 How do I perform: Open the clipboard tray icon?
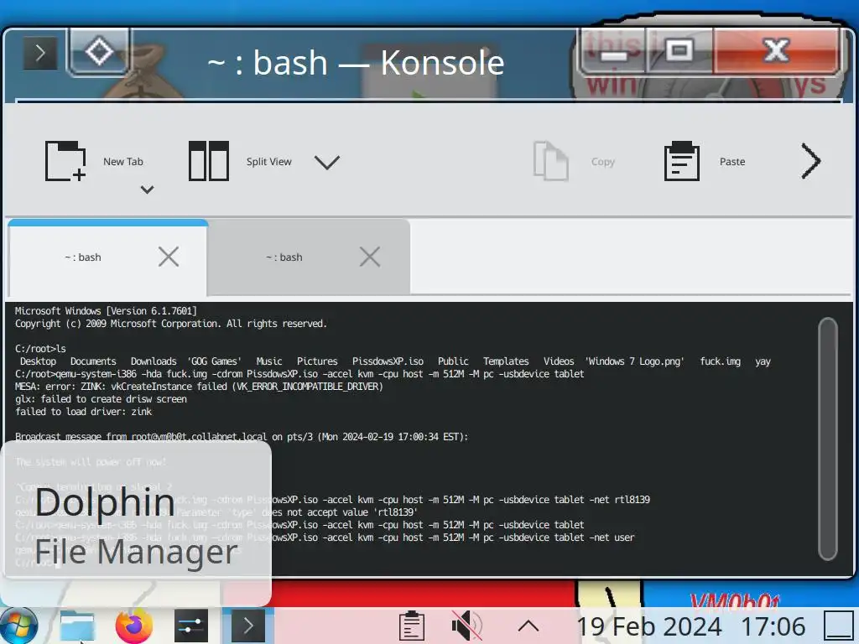click(x=411, y=626)
